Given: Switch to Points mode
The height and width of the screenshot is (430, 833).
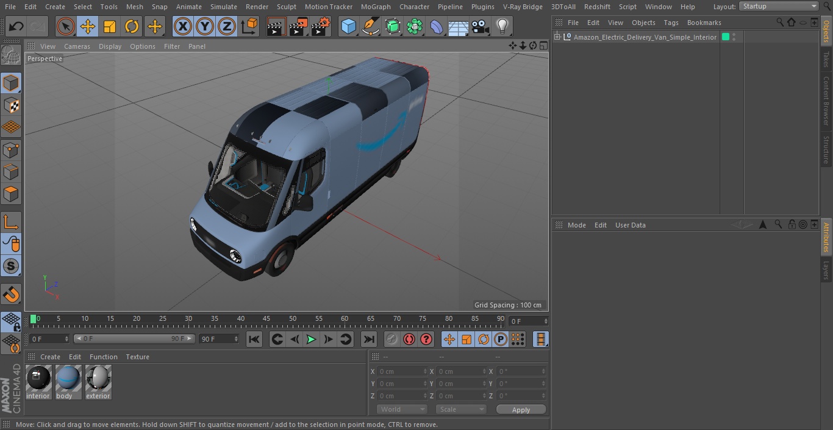Looking at the screenshot, I should tap(11, 149).
